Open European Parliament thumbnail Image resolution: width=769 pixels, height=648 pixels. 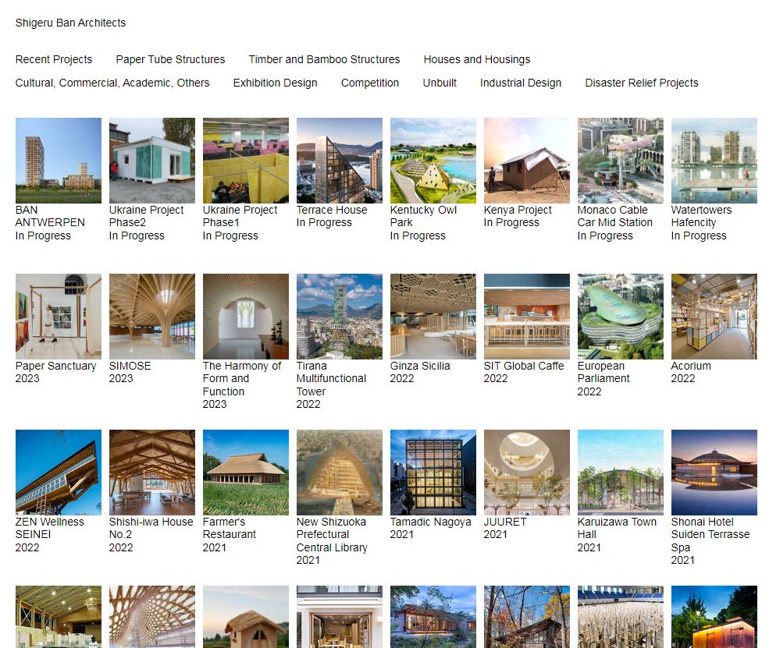point(621,317)
